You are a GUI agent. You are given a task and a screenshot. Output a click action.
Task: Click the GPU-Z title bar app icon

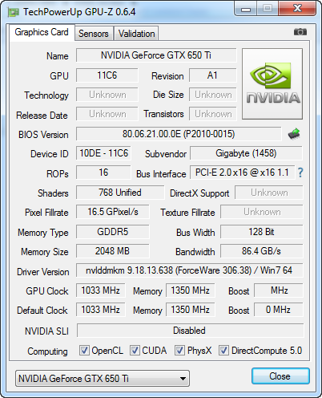click(14, 12)
